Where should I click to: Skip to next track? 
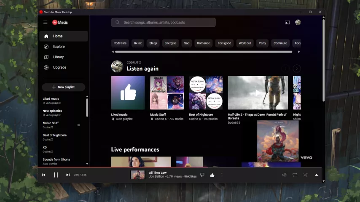coord(68,175)
